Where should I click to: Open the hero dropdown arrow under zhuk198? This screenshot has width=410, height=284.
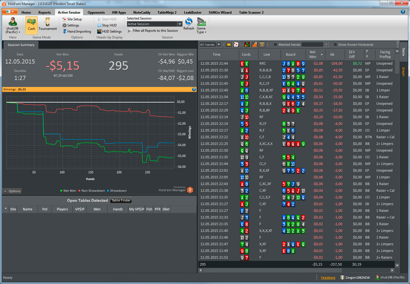coord(19,32)
